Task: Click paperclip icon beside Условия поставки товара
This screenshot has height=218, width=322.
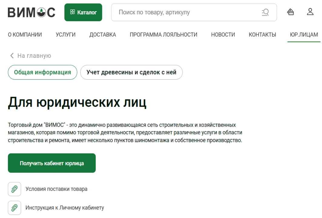Action: [x=14, y=189]
